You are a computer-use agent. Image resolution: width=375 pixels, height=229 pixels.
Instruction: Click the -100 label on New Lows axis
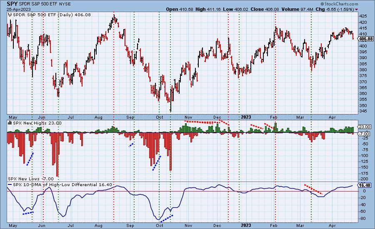(363, 156)
